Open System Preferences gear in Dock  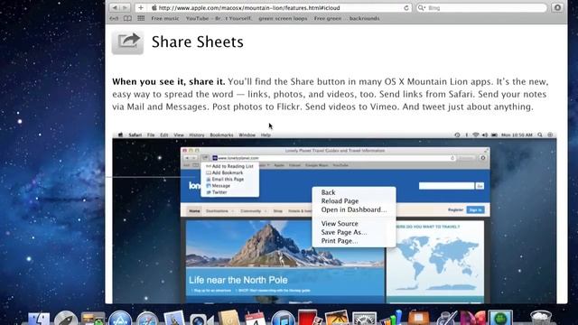(364, 319)
